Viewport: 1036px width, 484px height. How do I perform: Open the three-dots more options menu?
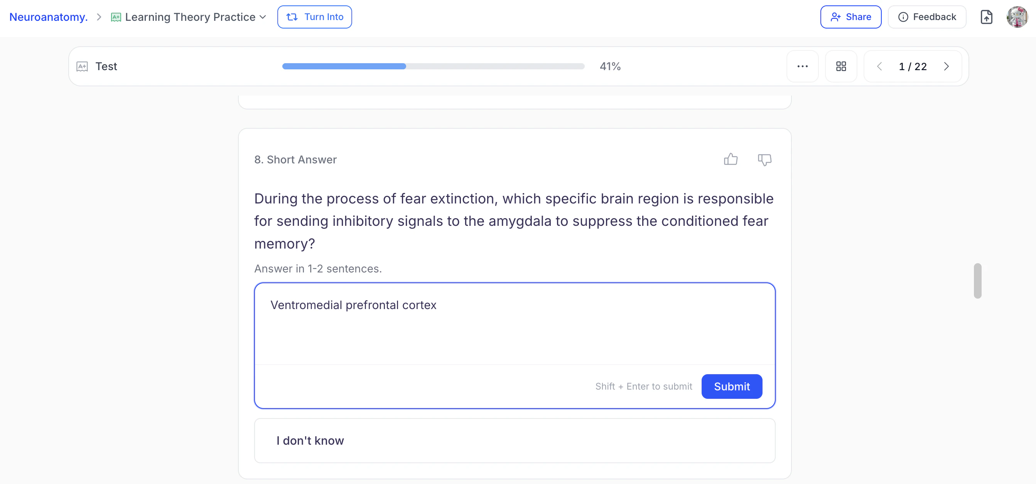pos(802,66)
